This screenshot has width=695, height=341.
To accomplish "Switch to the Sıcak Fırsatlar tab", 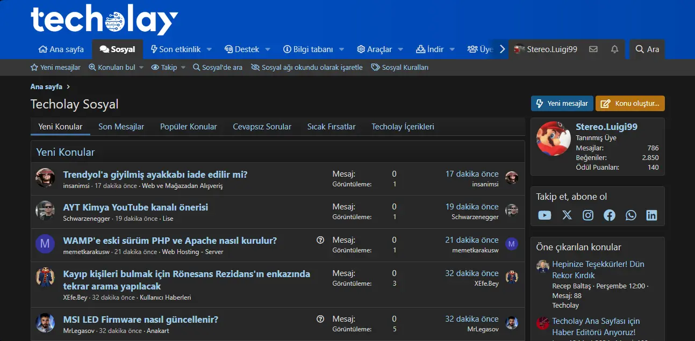I will coord(332,127).
